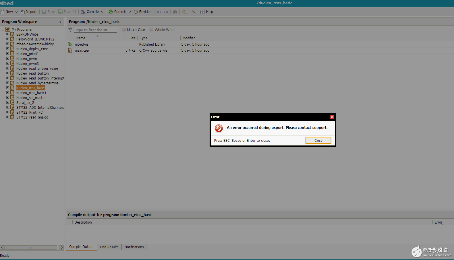Select Nucleo_rtos_basic1 in the tree
454x260 pixels.
tap(31, 93)
